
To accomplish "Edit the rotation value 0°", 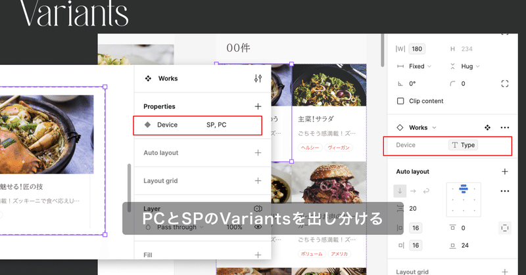I will [412, 84].
